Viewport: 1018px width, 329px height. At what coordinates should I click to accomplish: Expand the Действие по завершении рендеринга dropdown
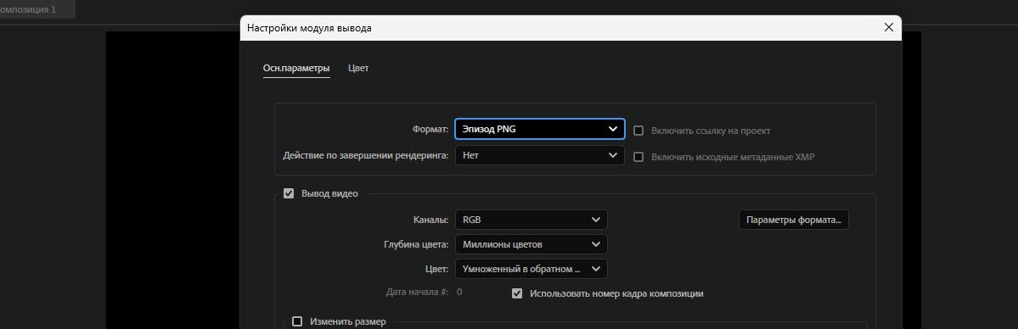539,156
